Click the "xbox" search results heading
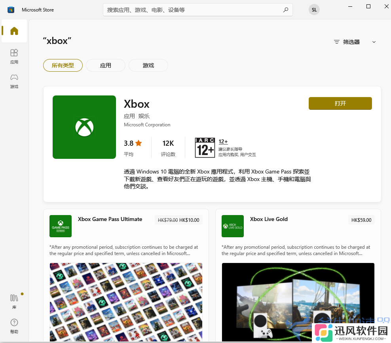This screenshot has width=391, height=343. (x=57, y=41)
